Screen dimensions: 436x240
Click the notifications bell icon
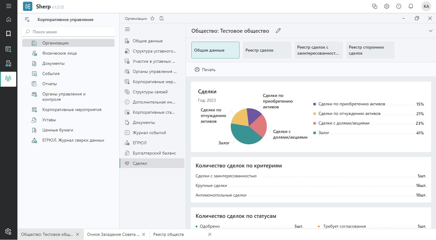[x=410, y=6]
